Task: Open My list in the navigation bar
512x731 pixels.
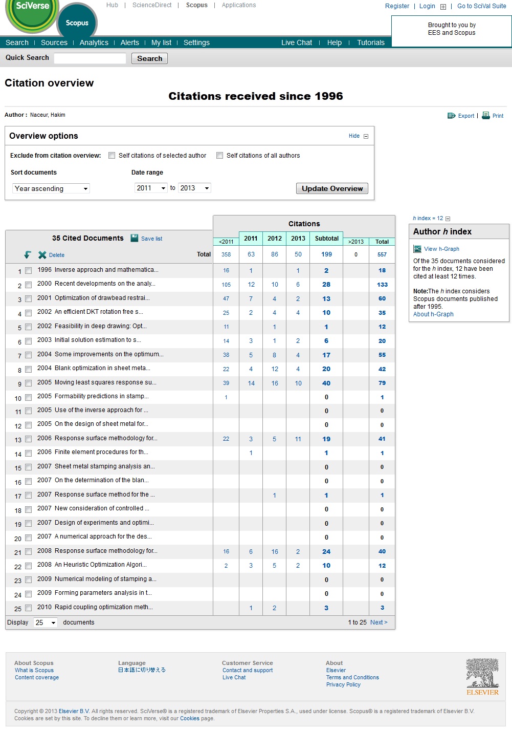Action: pyautogui.click(x=161, y=42)
